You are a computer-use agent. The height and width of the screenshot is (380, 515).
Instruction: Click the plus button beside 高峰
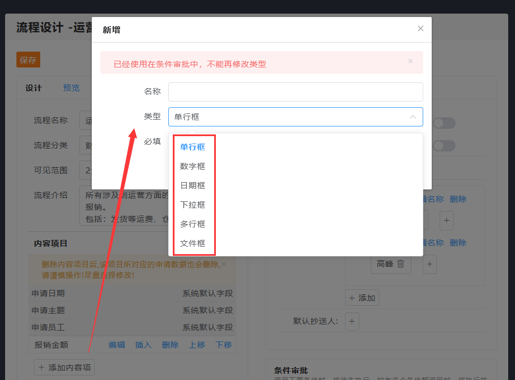429,264
